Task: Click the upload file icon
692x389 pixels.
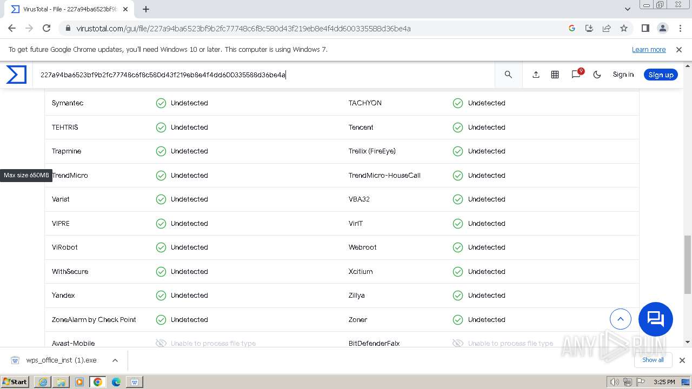Action: [536, 75]
